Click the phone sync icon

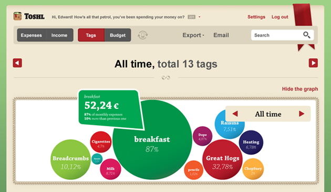[x=143, y=35]
